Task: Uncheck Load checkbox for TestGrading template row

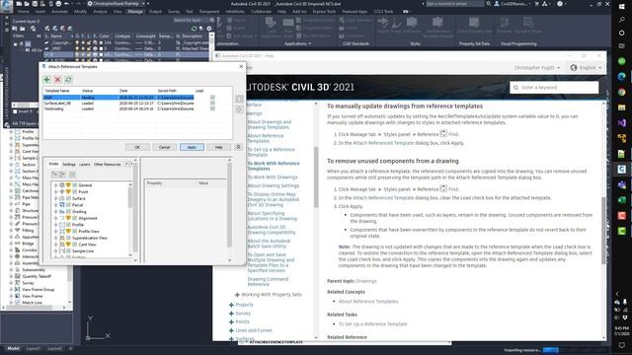Action: coord(212,108)
